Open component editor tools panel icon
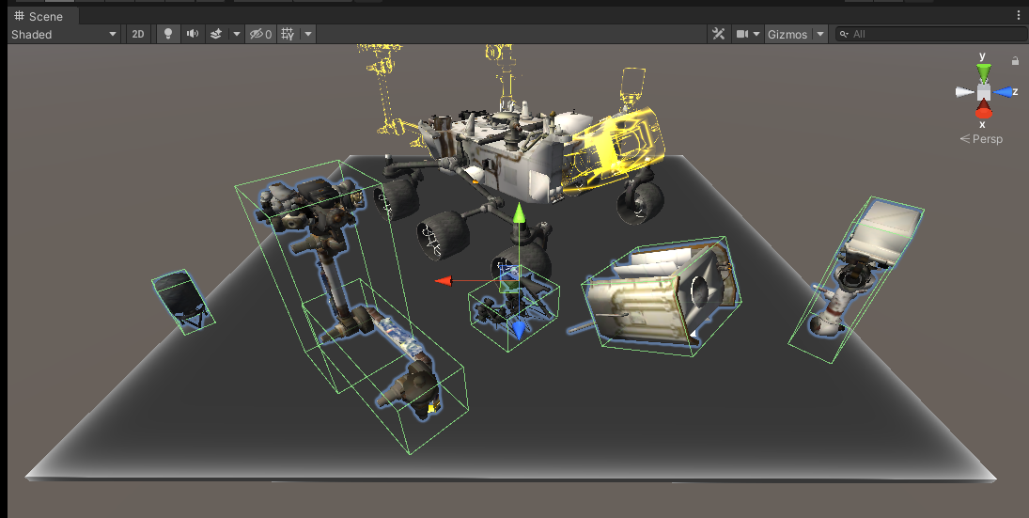Image resolution: width=1029 pixels, height=518 pixels. point(719,34)
